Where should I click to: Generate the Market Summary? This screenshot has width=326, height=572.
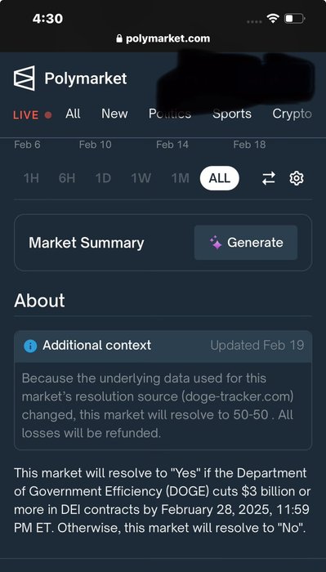click(246, 243)
